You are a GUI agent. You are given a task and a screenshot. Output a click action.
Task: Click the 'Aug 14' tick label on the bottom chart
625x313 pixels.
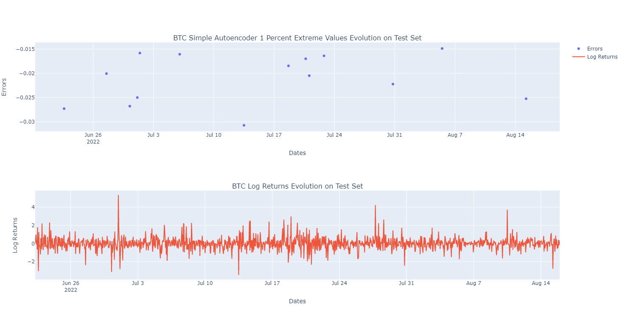click(541, 284)
